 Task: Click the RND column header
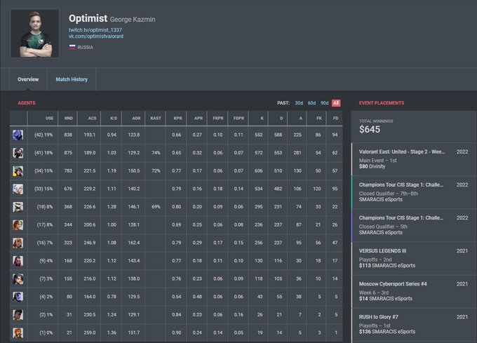[x=69, y=119]
